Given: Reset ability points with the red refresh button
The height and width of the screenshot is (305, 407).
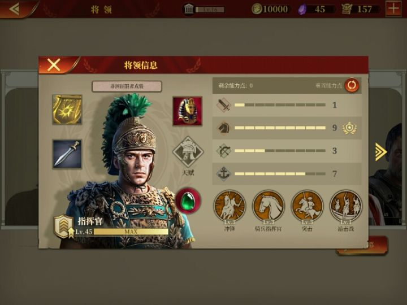Looking at the screenshot, I should tap(352, 85).
